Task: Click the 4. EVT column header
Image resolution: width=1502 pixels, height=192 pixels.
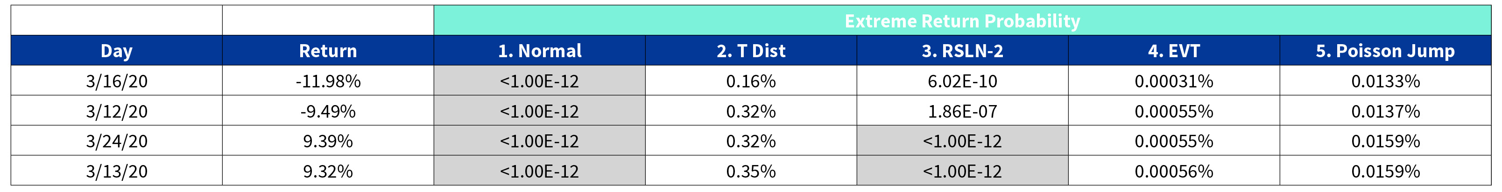Action: point(1174,51)
